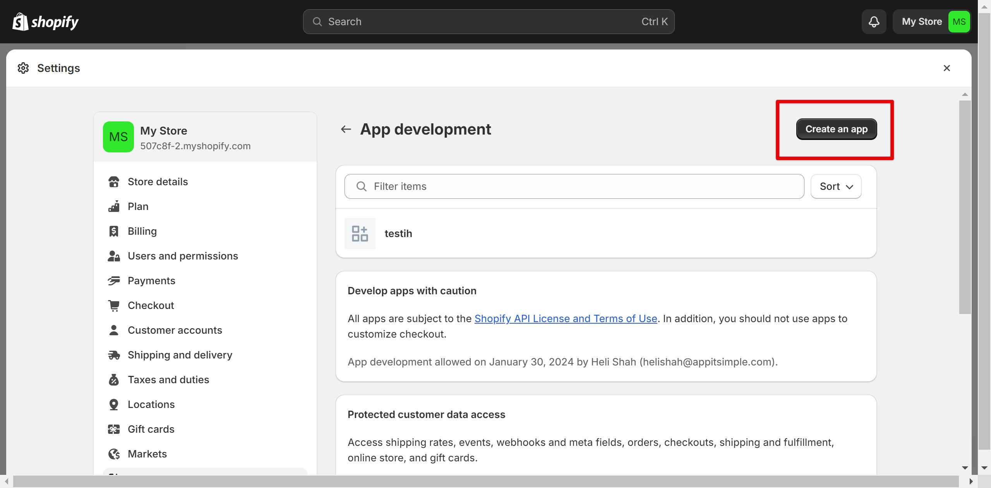Close the Settings panel

pos(946,68)
